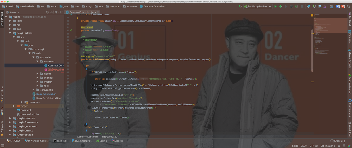Switch to CommonController.java editor tab
The image size is (352, 148).
click(x=82, y=12)
